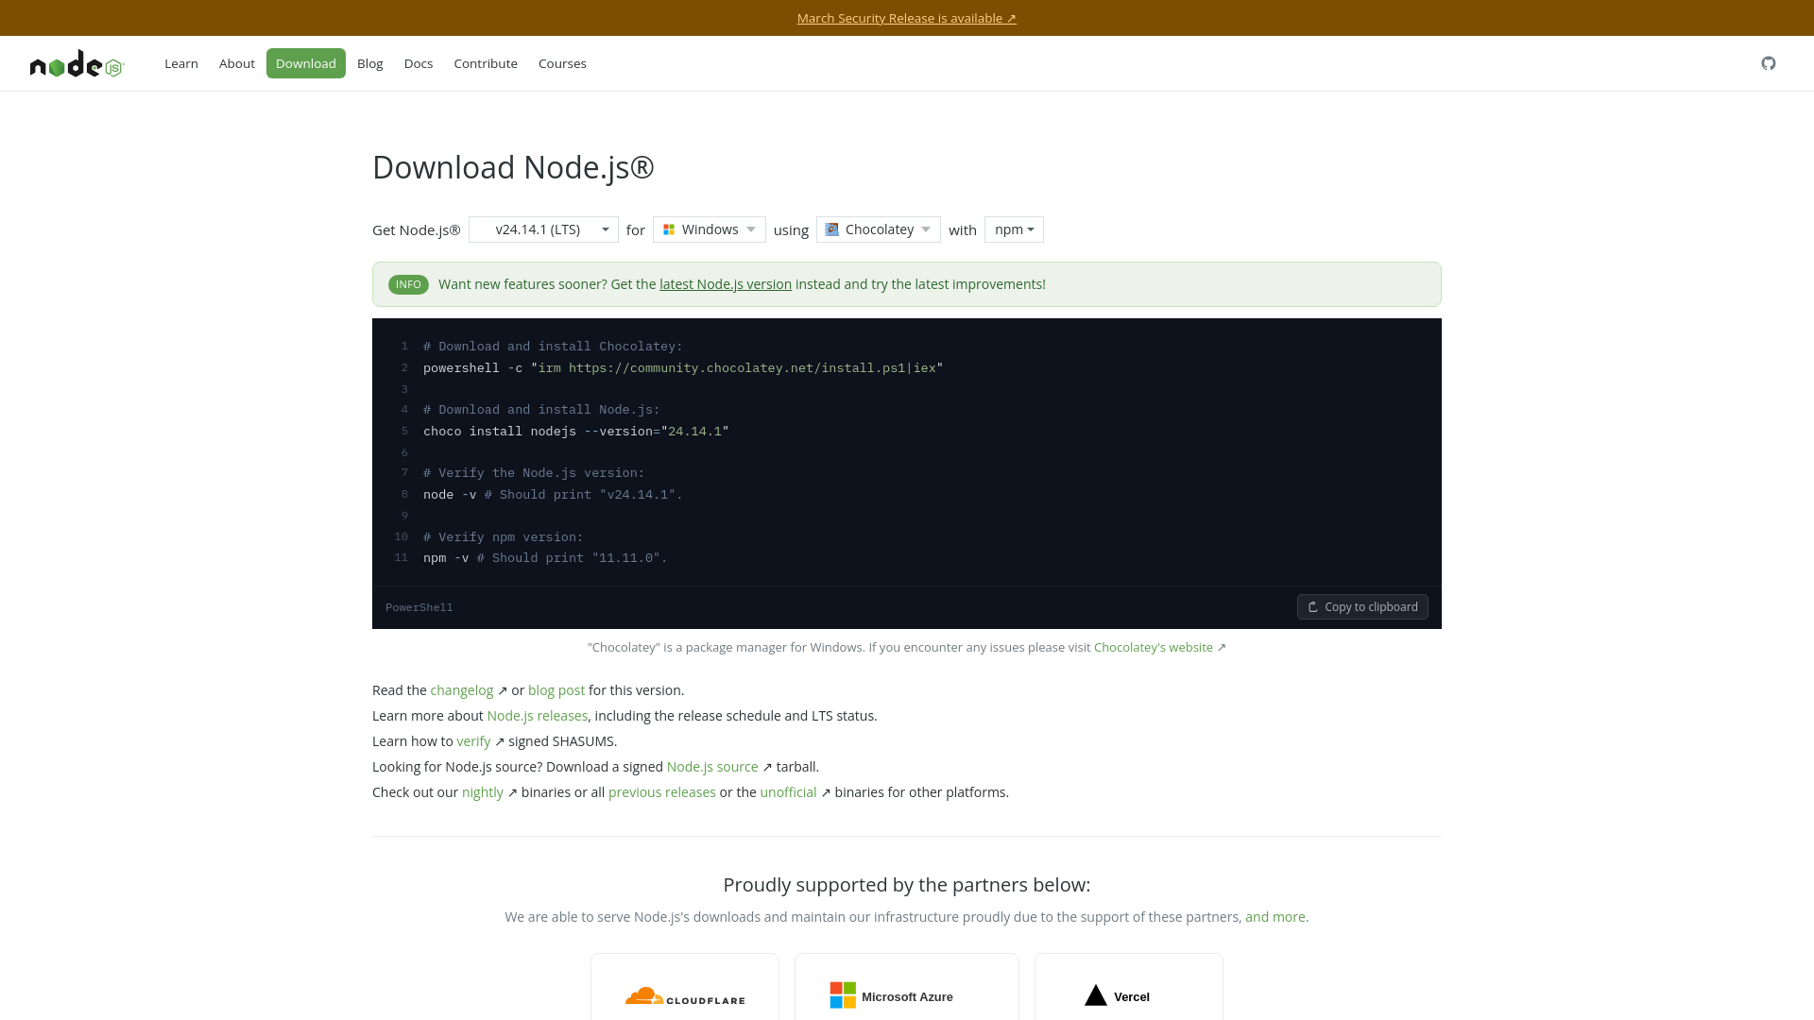1814x1020 pixels.
Task: Click the choco install nodejs code line
Action: point(576,432)
